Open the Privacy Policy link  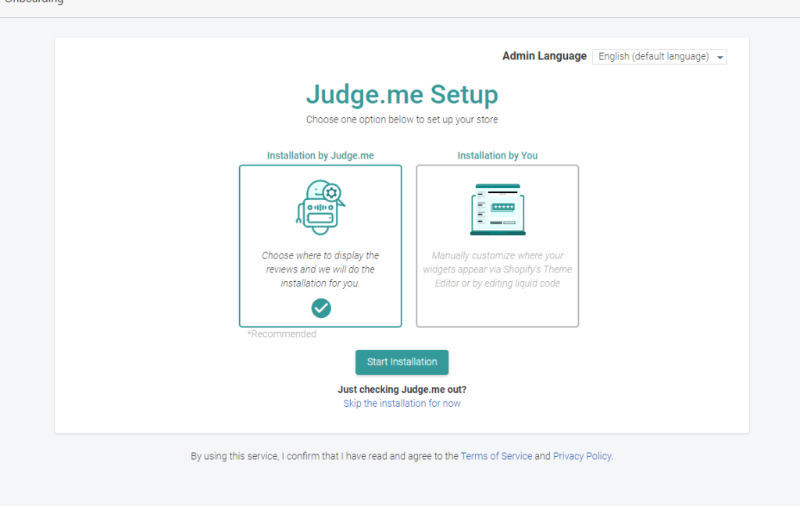pyautogui.click(x=582, y=456)
